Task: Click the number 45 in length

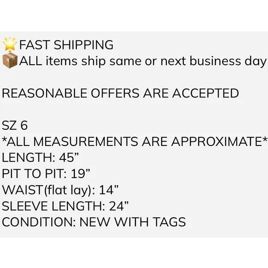Action: 67,158
